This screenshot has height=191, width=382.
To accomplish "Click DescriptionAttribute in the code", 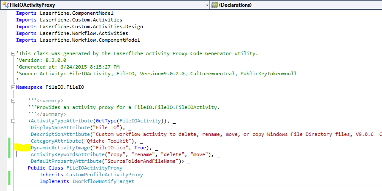I will [x=60, y=134].
